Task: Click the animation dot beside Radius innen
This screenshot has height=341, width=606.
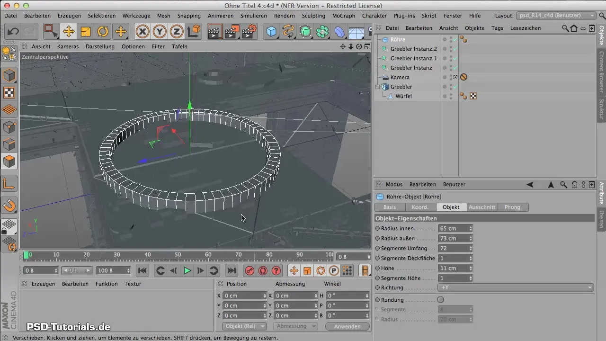Action: (377, 228)
